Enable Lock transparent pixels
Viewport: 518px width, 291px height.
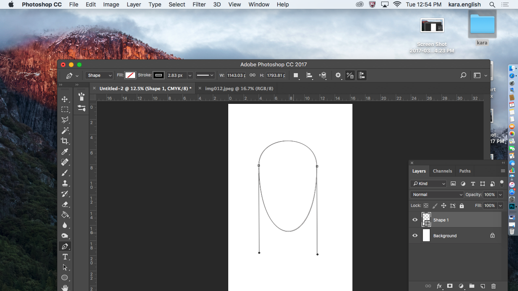point(425,205)
